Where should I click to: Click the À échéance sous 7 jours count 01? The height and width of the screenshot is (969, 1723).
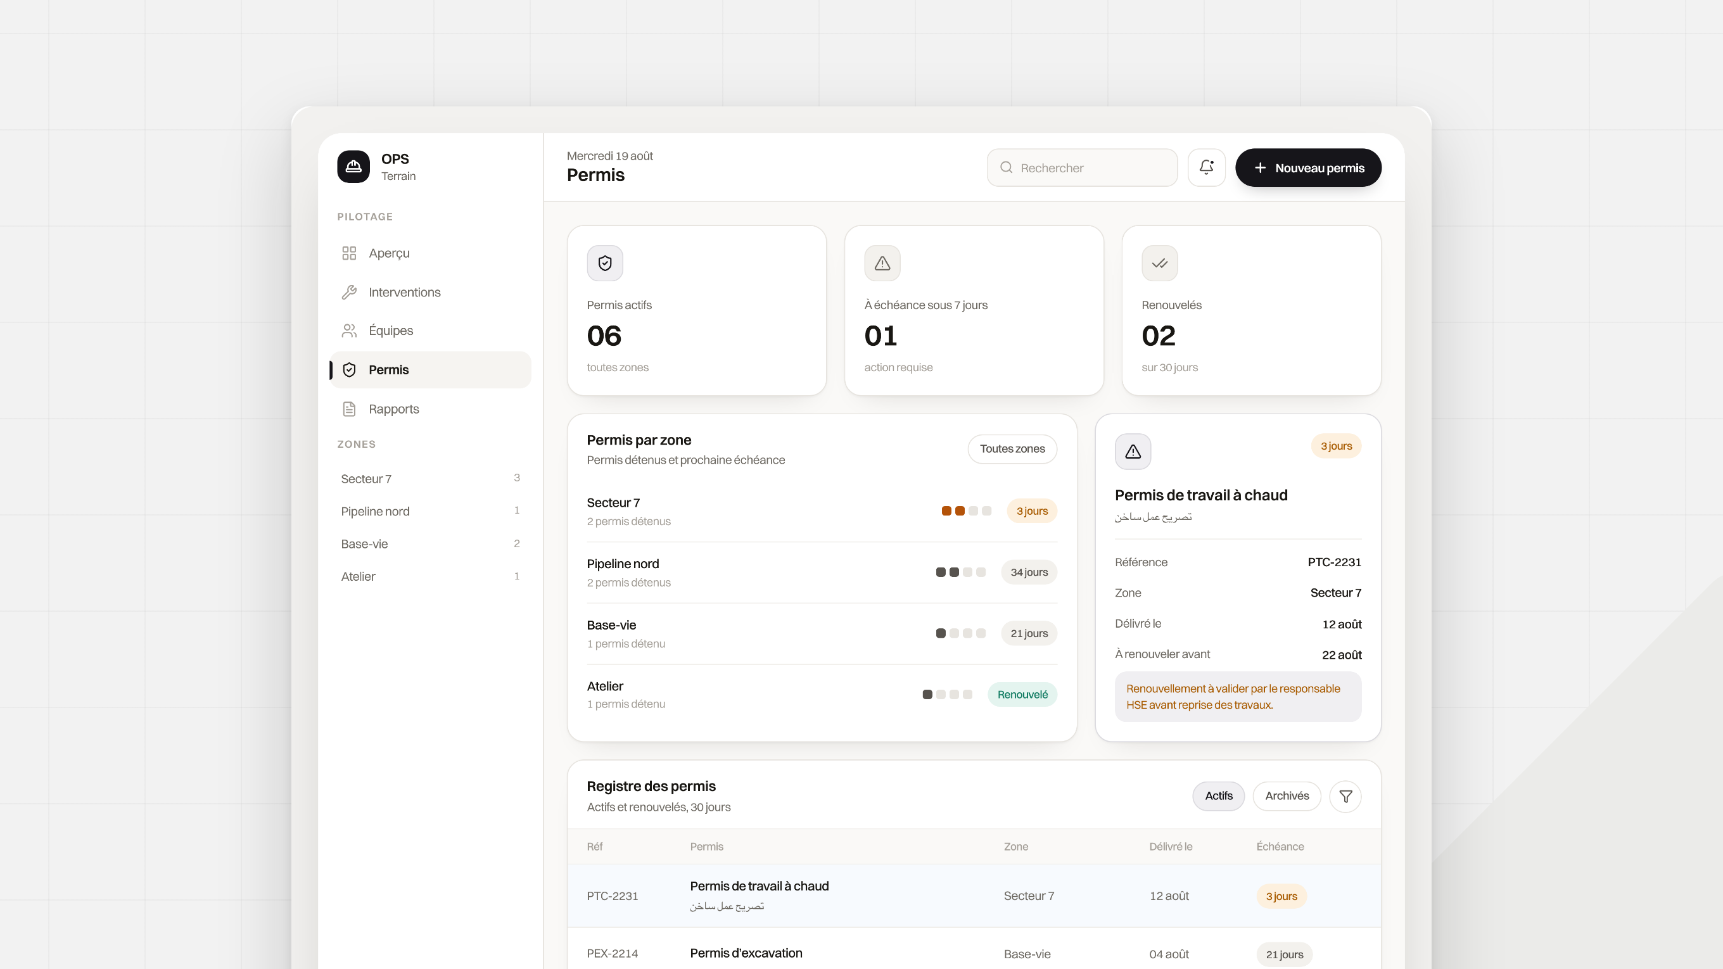coord(881,336)
